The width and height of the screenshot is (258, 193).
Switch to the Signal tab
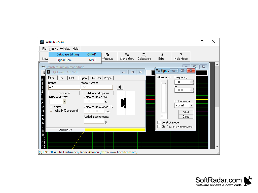[84, 78]
